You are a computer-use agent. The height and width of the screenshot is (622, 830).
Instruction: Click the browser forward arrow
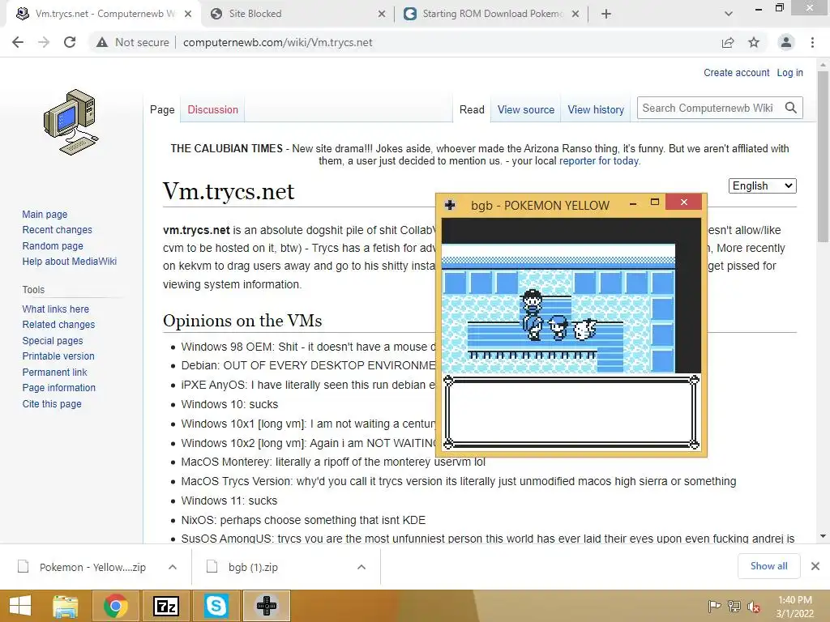coord(44,42)
